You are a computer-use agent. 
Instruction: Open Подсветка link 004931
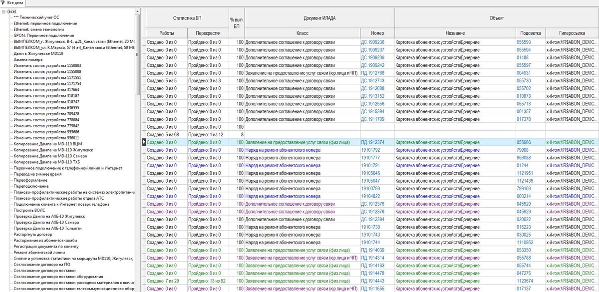(x=524, y=73)
